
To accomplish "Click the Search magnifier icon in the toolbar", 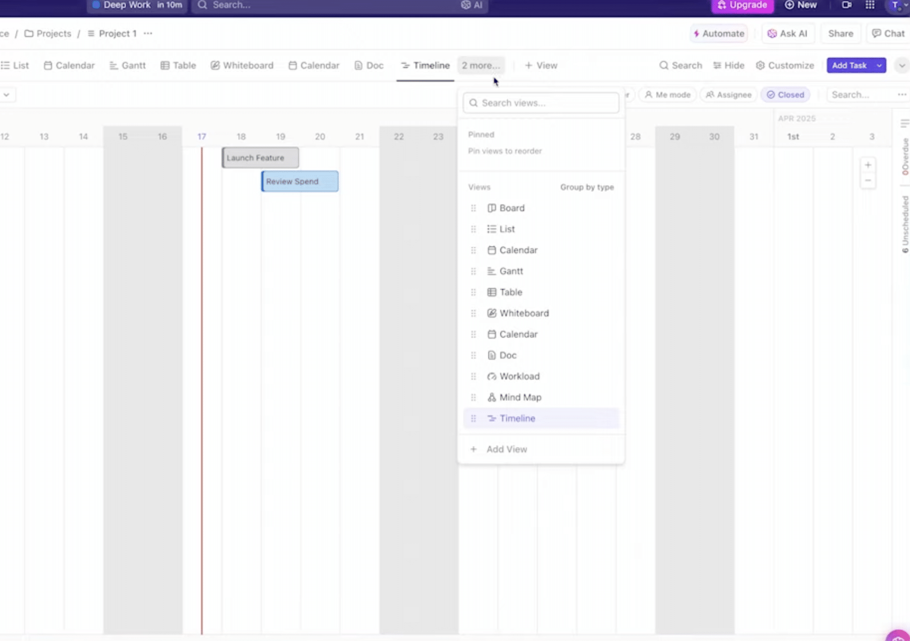I will click(664, 65).
